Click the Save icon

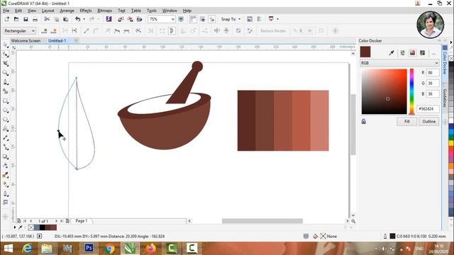point(26,19)
